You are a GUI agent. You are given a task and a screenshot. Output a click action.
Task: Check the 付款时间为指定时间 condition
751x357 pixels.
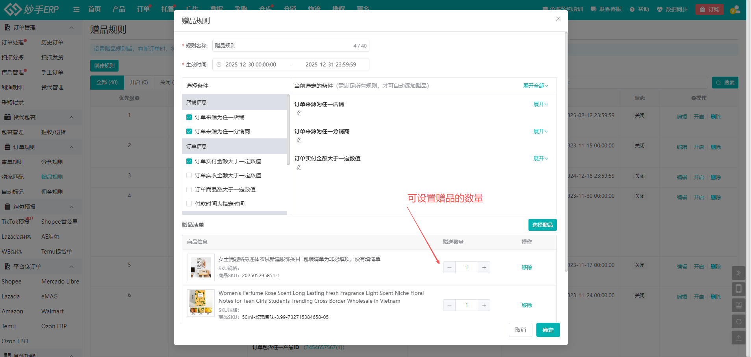(x=189, y=203)
